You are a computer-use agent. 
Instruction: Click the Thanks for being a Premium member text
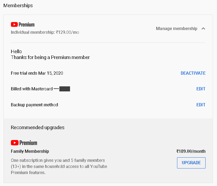[50, 57]
